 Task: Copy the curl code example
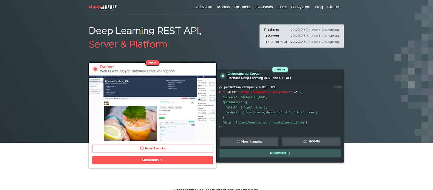pos(338,87)
